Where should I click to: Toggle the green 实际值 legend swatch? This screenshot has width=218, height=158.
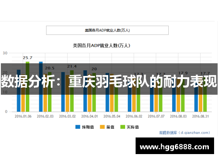point(123,127)
